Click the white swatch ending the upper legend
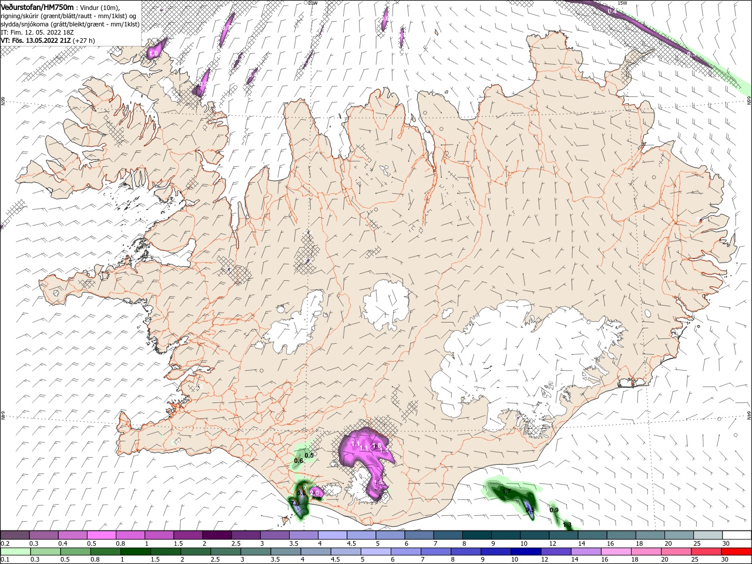Screen dimensions: 752x564 point(737,535)
